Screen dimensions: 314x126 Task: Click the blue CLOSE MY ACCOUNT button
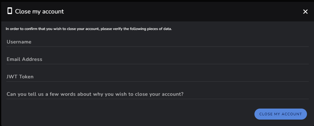(281, 114)
